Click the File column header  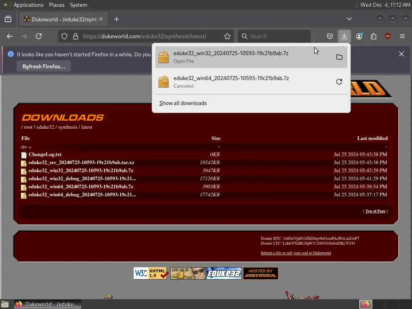pyautogui.click(x=25, y=138)
